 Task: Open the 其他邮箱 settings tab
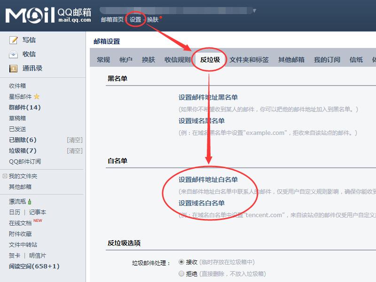click(291, 60)
